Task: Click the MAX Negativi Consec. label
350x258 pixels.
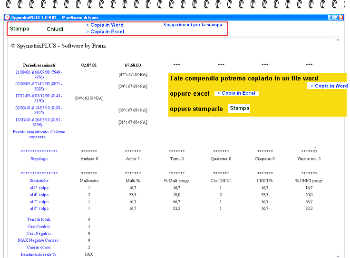Action: [x=39, y=240]
